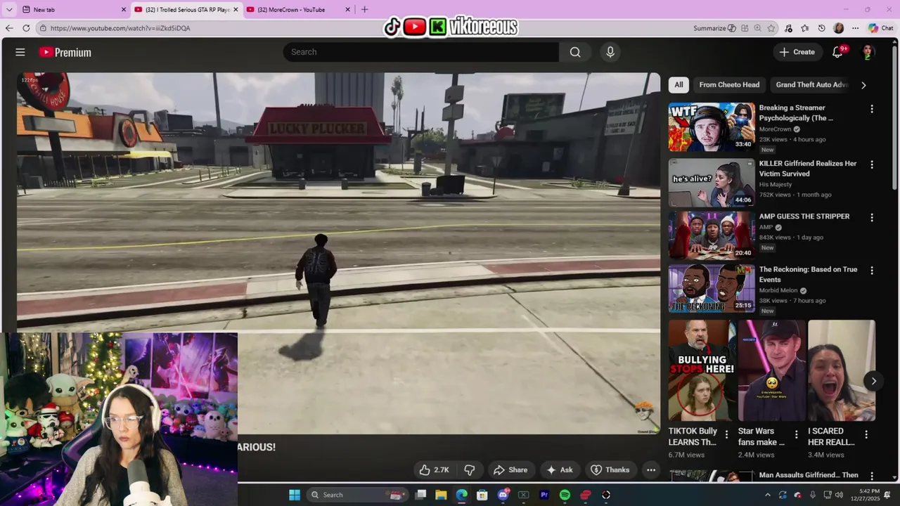The width and height of the screenshot is (900, 506).
Task: Open the Windows Start menu
Action: (x=295, y=495)
